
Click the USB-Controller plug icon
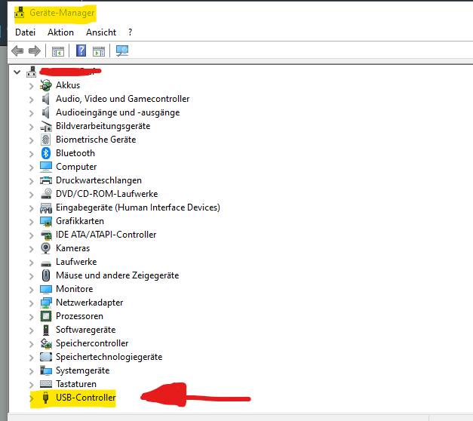pyautogui.click(x=45, y=398)
